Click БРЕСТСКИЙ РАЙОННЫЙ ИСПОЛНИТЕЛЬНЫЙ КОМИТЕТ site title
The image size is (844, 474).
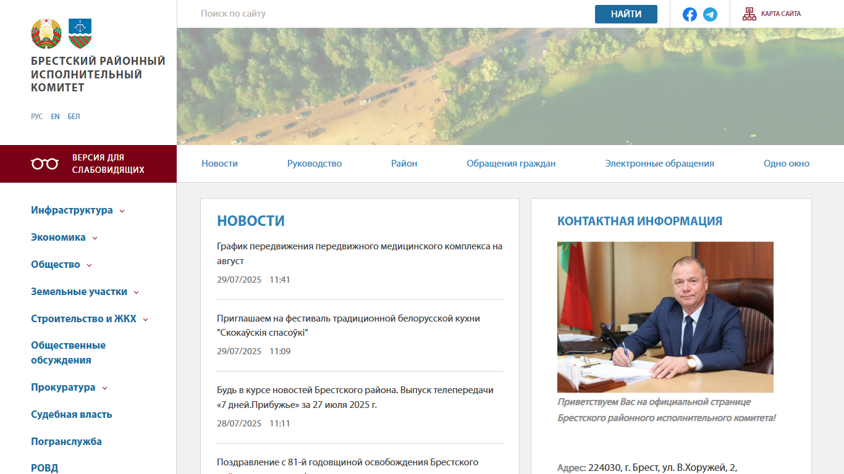(x=98, y=75)
